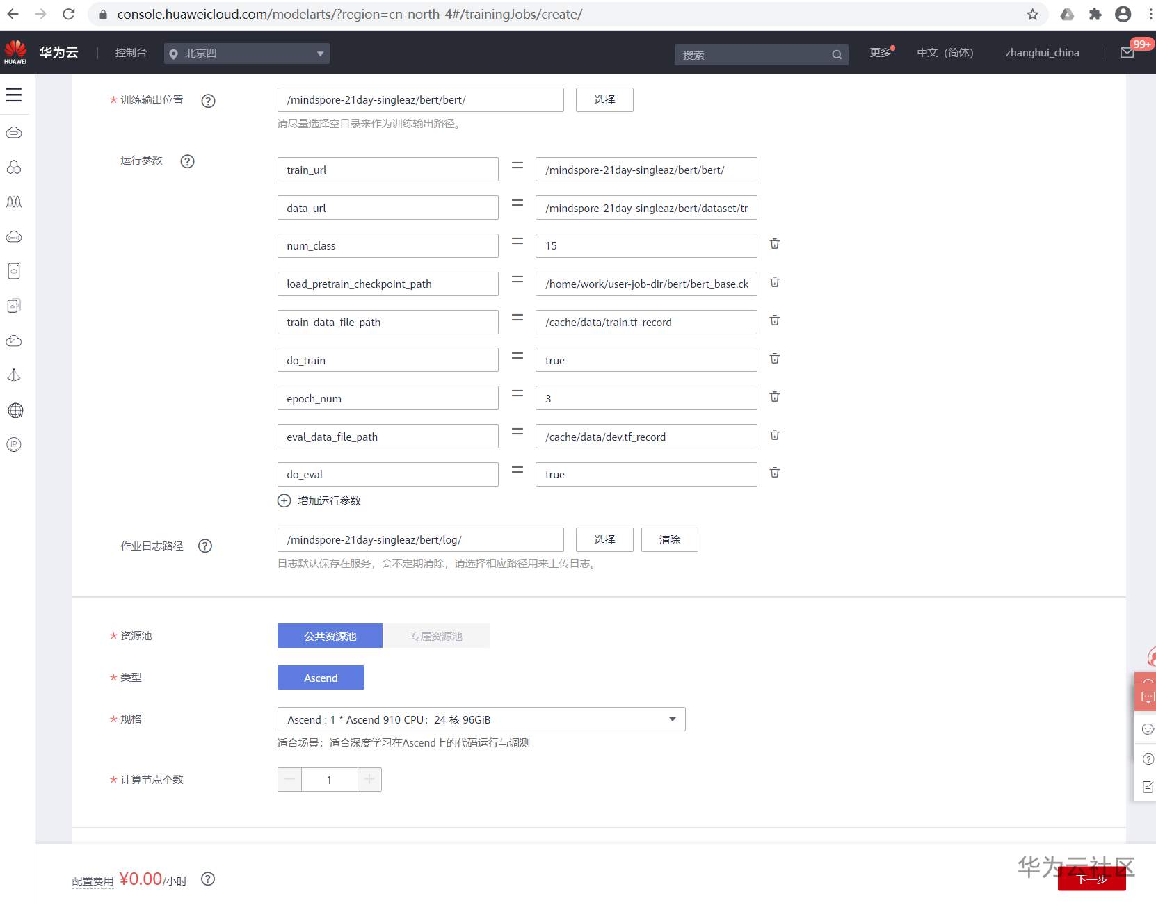Open help for 运行参数
The width and height of the screenshot is (1156, 905).
pos(187,161)
